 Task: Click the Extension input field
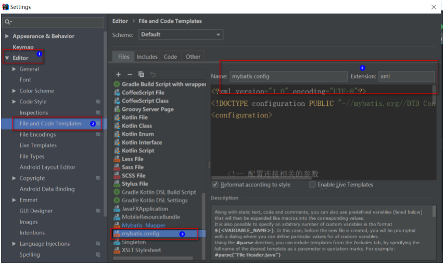tap(406, 77)
